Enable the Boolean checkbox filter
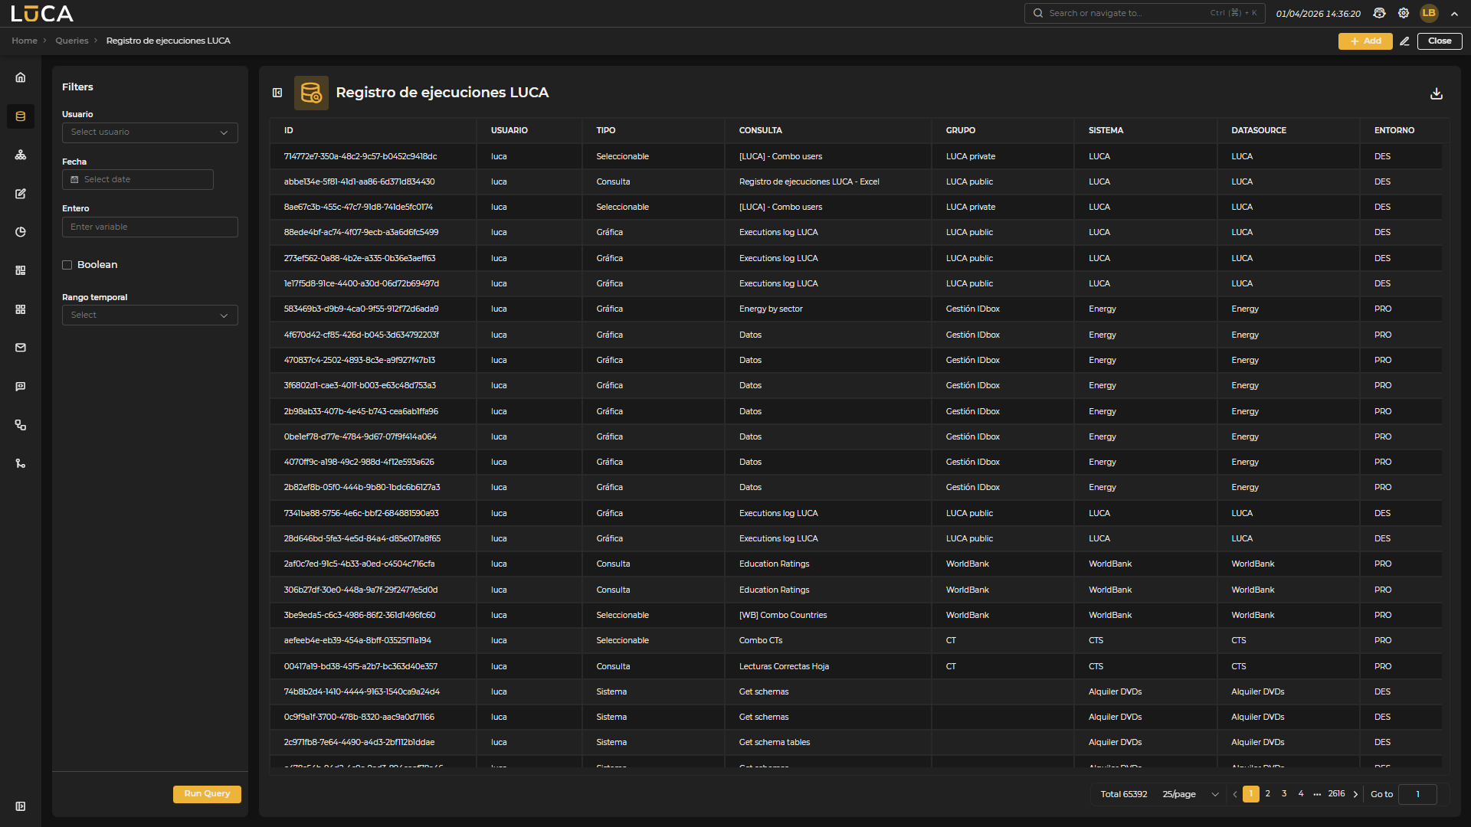Viewport: 1471px width, 827px height. tap(67, 265)
